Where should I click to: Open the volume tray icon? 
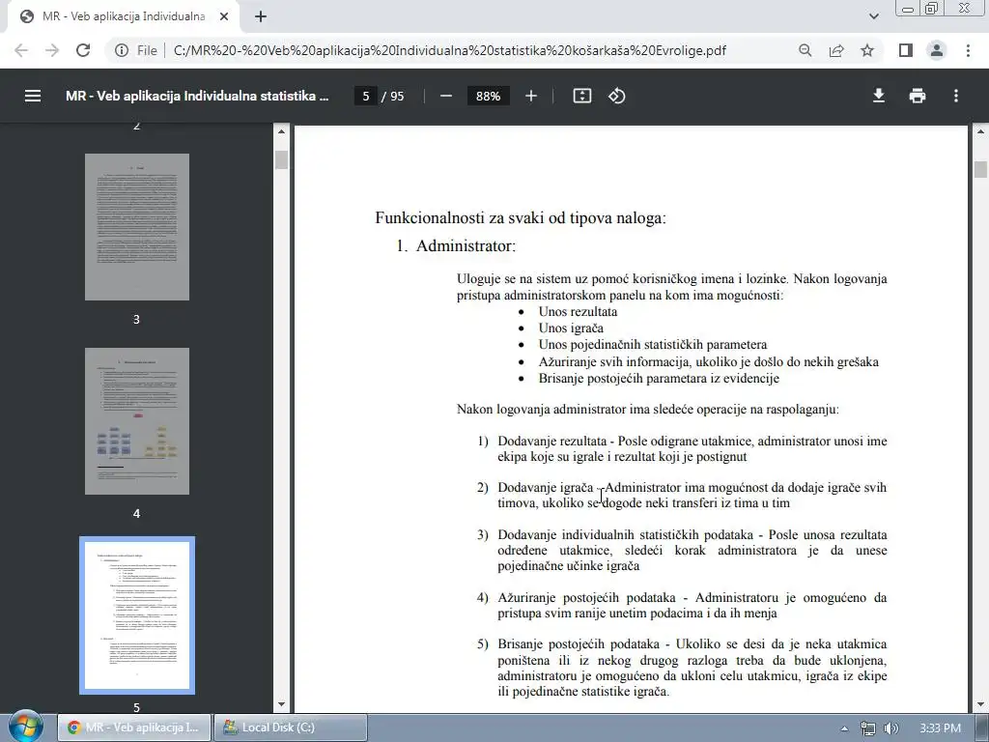891,728
